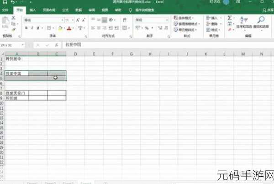Decrease the font size

84,20
